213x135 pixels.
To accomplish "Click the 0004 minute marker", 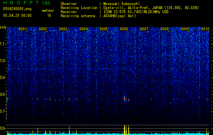I will click(84, 29).
